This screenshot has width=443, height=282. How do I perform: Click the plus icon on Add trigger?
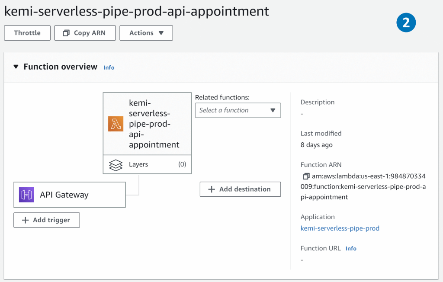(25, 220)
